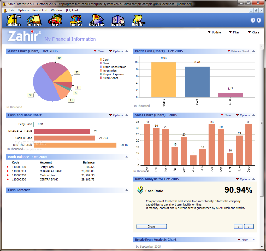Viewport: 266px width, 251px height.
Task: Click the toolbar scroll-right arrow icon
Action: point(259,20)
